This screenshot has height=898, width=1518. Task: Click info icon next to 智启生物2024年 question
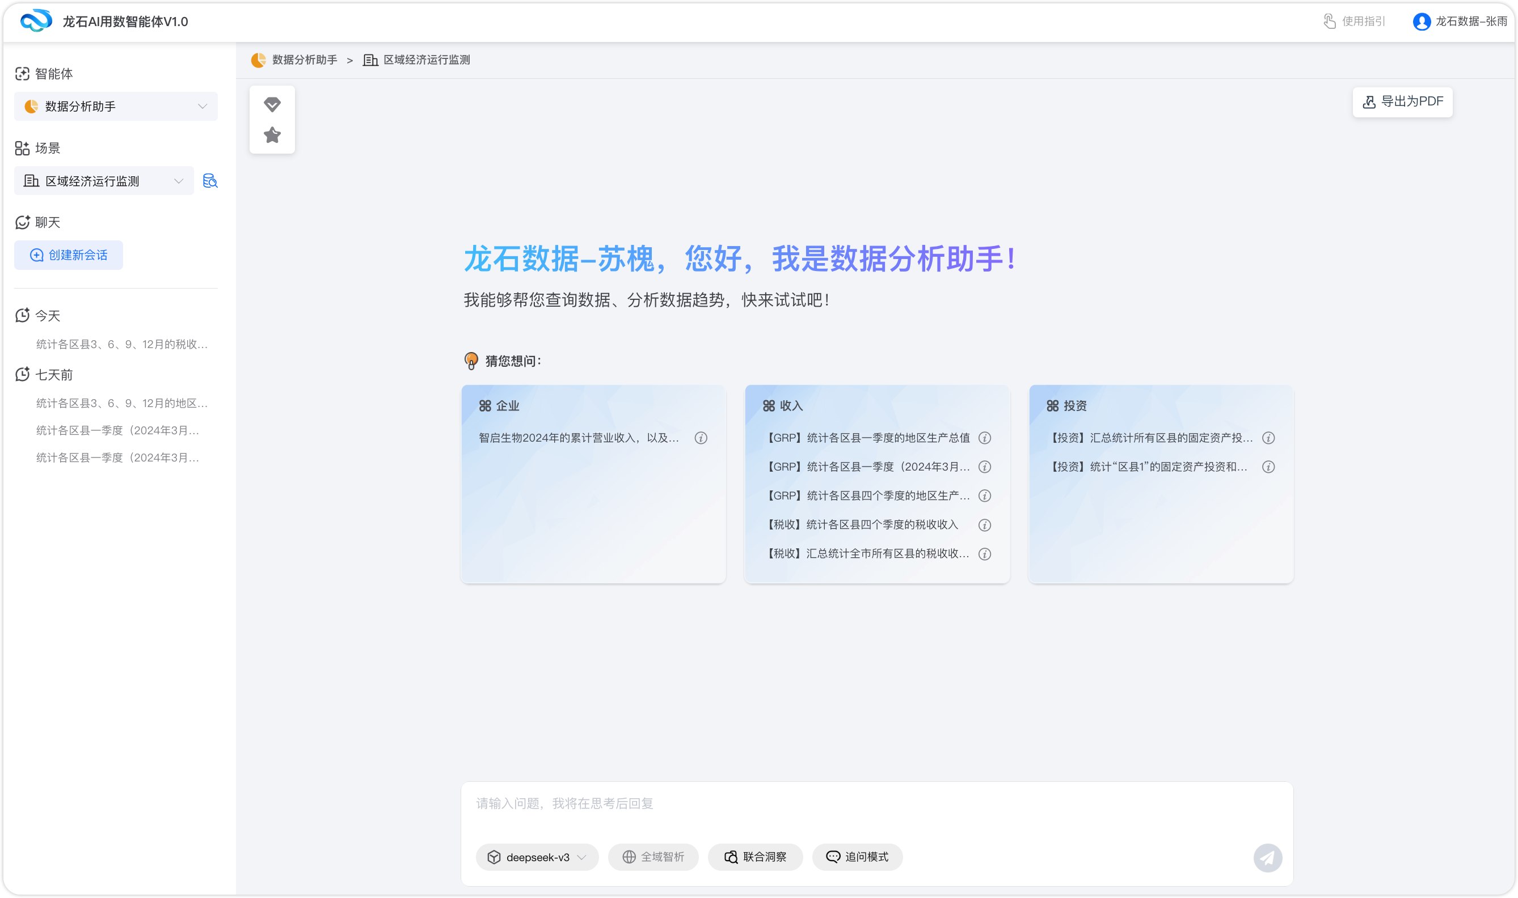coord(701,438)
